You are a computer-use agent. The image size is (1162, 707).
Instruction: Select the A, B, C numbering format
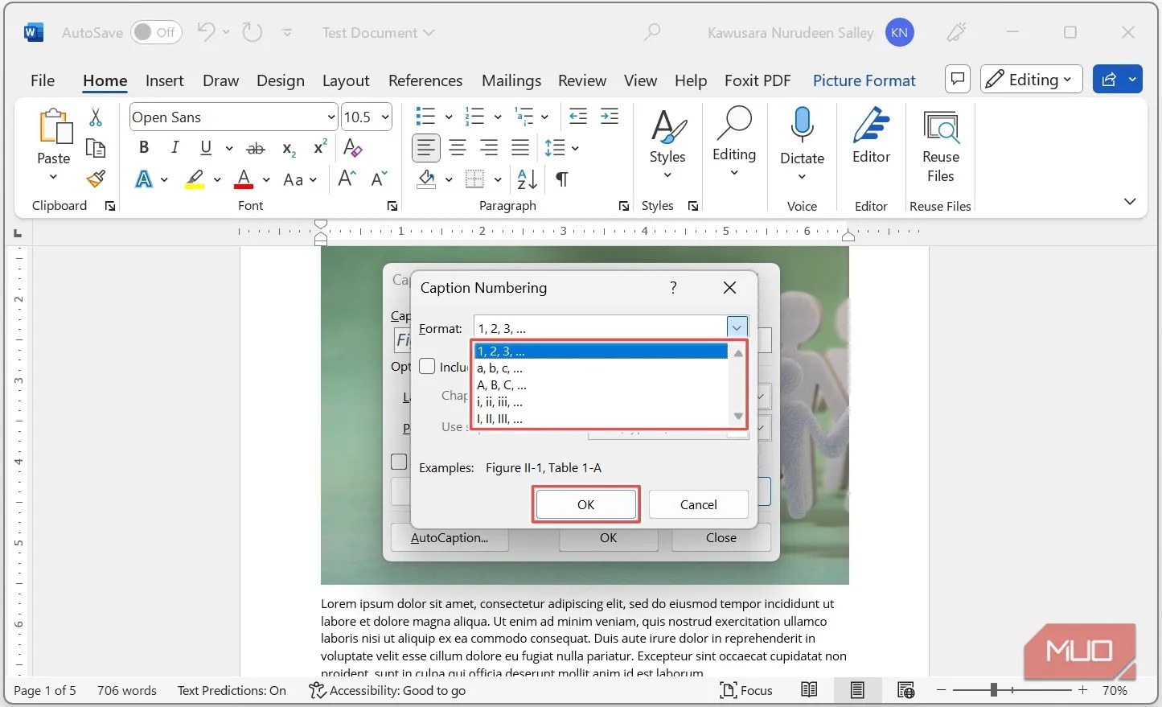click(x=502, y=384)
